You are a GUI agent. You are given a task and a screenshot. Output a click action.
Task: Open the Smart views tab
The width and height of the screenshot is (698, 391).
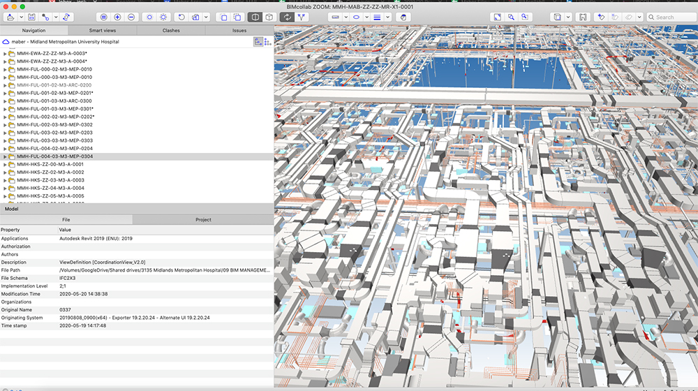pos(103,31)
